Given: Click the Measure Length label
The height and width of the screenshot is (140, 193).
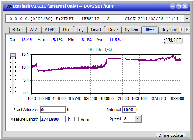Looking at the screenshot, I should point(25,119).
